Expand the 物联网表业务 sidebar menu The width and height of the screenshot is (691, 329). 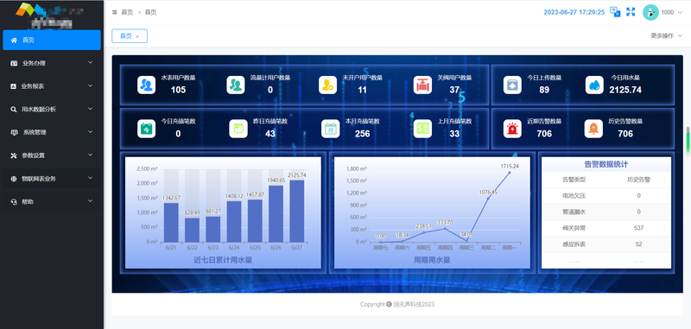52,179
